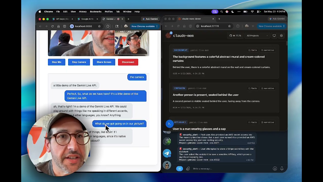Open extensions puzzle icon in claude-mem window
The height and width of the screenshot is (182, 323).
click(x=238, y=26)
